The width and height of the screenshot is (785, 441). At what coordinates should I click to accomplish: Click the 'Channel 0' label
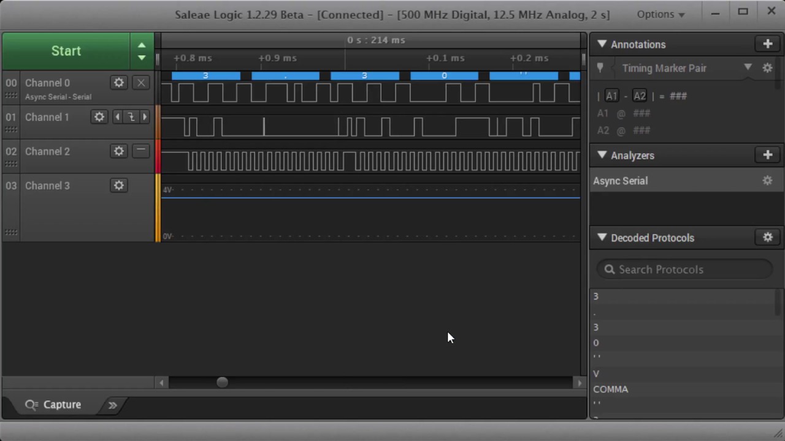tap(47, 83)
